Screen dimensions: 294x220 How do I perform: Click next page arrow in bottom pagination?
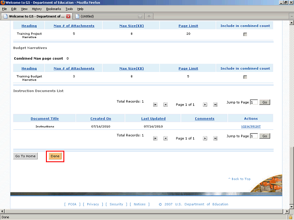205,138
